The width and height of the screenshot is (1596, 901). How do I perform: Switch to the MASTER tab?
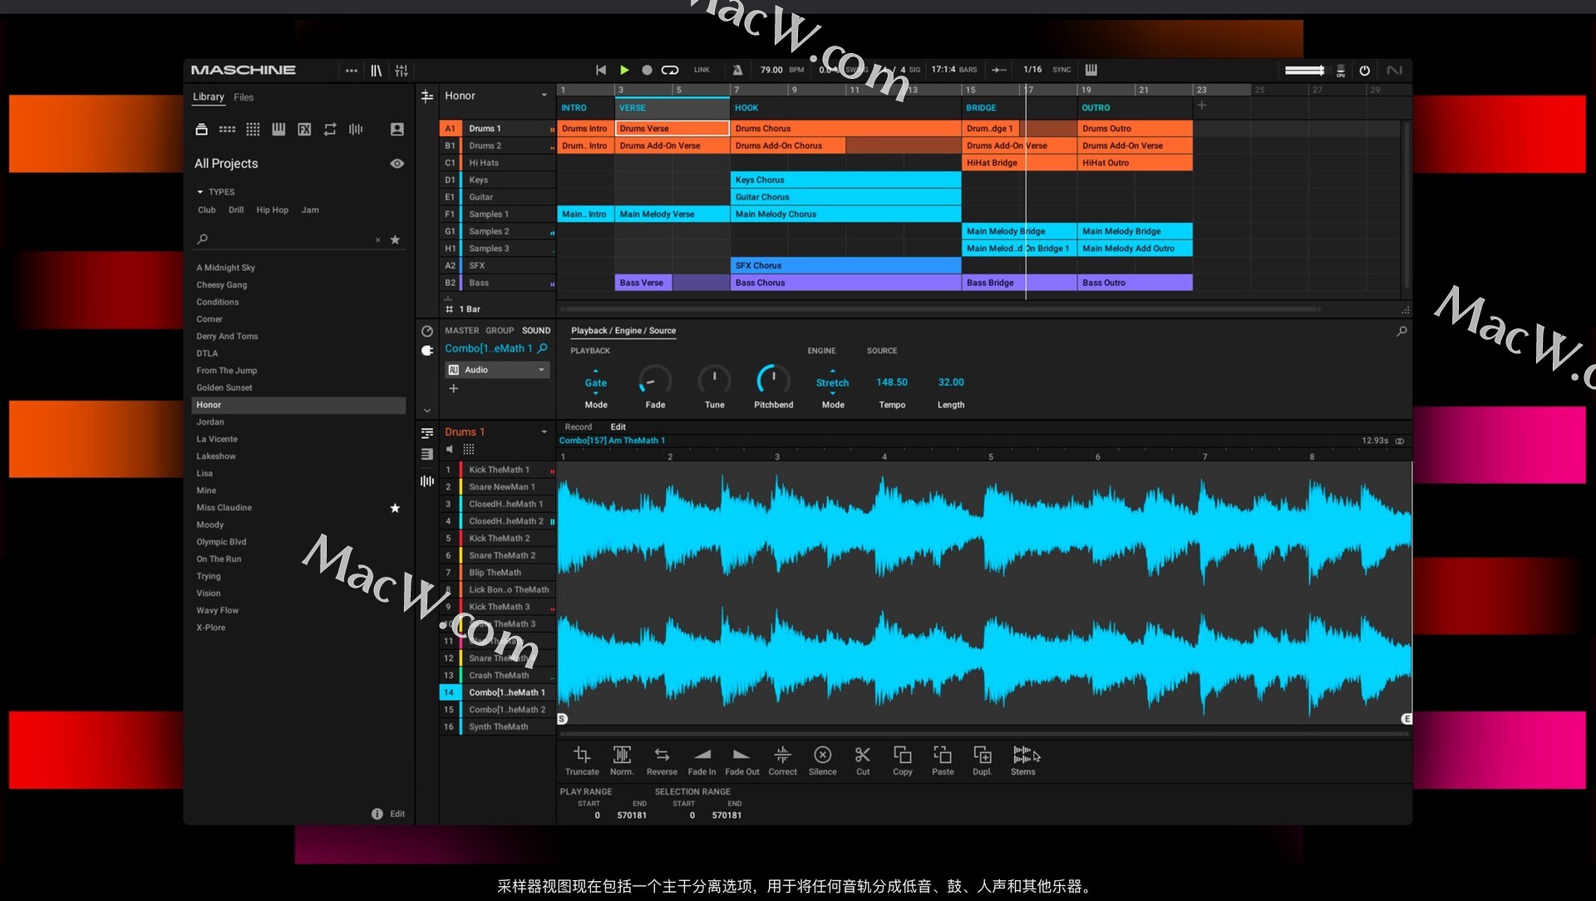click(x=461, y=331)
